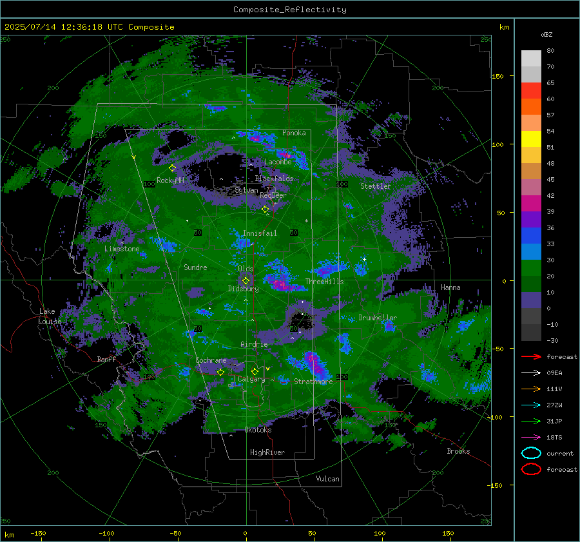Click the red 65 dBZ color swatch
The image size is (580, 542).
[x=531, y=90]
